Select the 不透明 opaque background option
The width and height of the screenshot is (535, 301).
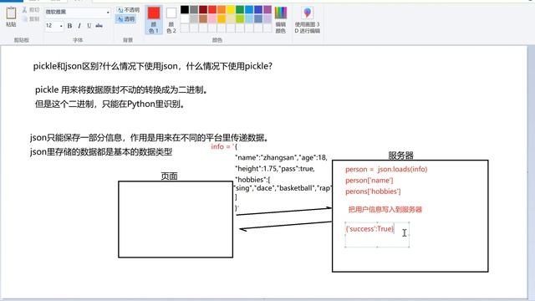128,10
